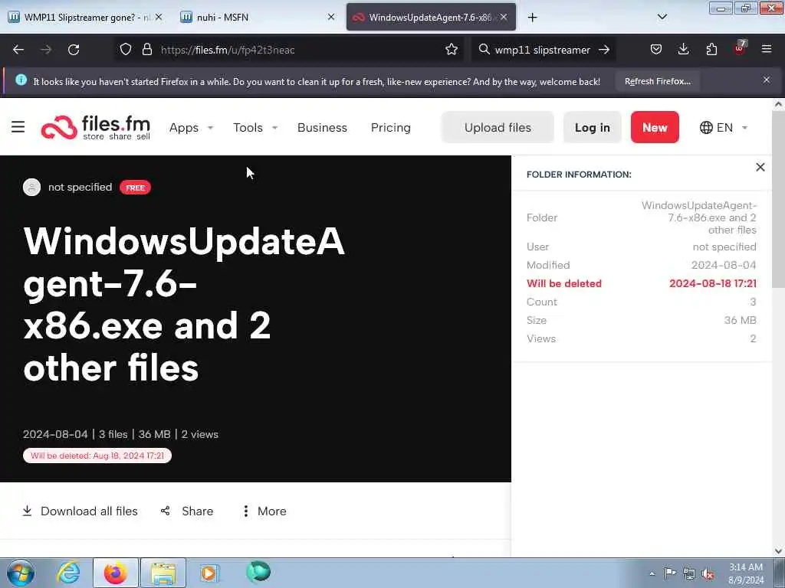Viewport: 785px width, 588px height.
Task: Open More options three-dot menu
Action: pyautogui.click(x=264, y=511)
